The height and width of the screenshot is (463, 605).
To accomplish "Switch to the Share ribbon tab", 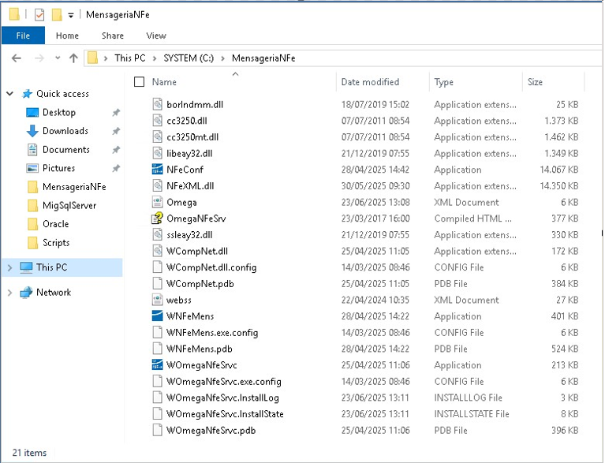I will [113, 35].
